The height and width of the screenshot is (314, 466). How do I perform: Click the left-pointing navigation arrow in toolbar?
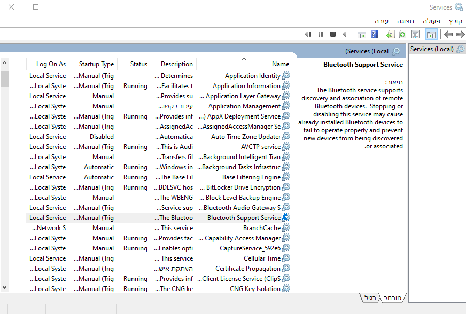pyautogui.click(x=448, y=35)
